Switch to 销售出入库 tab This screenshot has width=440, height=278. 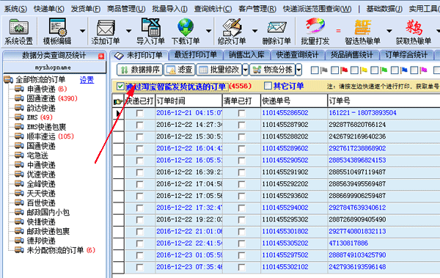coord(246,55)
